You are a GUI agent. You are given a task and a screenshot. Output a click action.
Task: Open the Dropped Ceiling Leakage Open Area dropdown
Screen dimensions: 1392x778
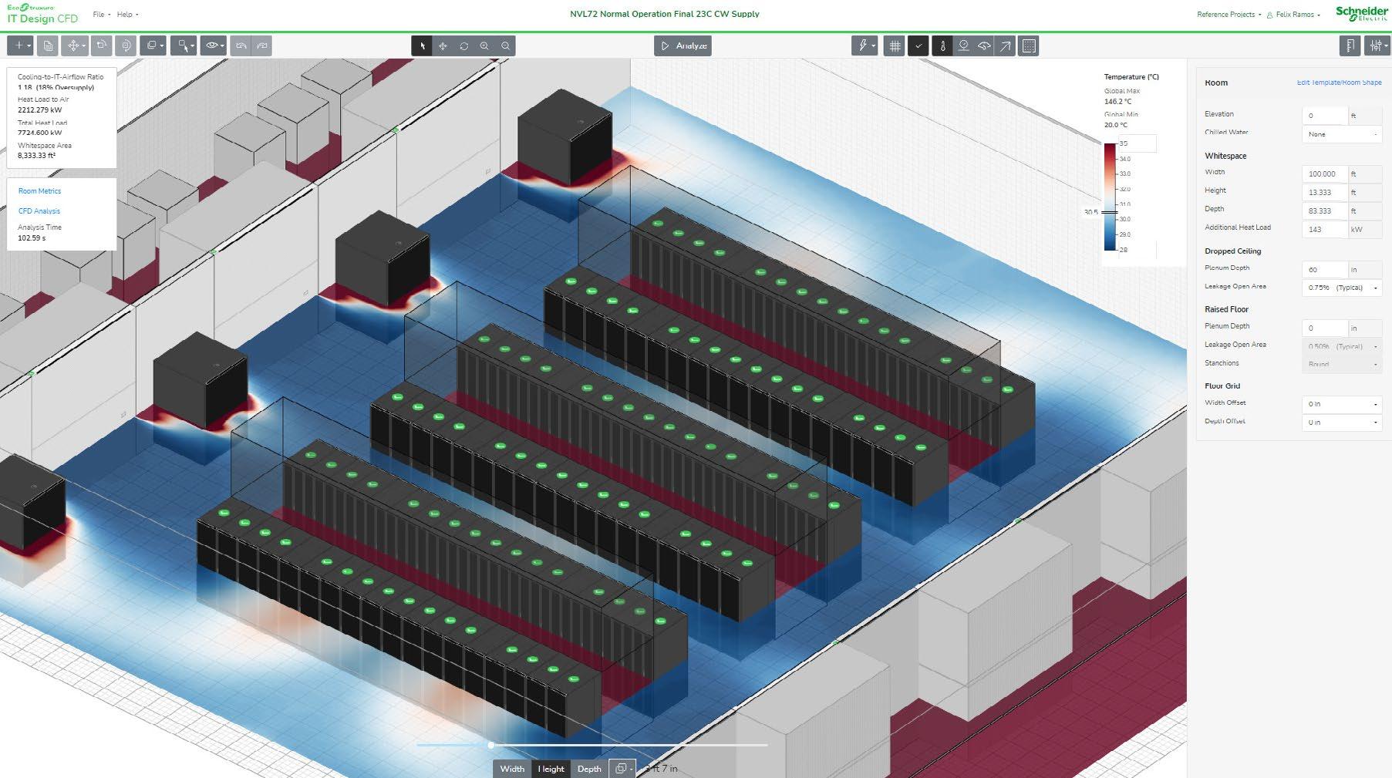click(1342, 288)
